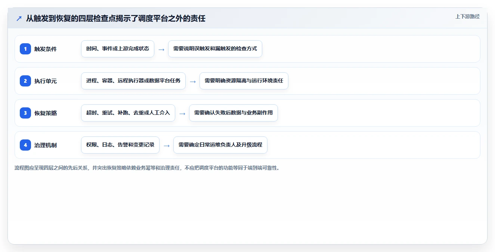The height and width of the screenshot is (252, 495).
Task: Click the number 1 step badge
Action: pos(25,49)
